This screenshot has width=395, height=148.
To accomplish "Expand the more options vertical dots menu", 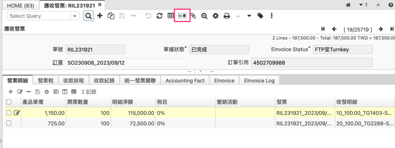I will (272, 16).
